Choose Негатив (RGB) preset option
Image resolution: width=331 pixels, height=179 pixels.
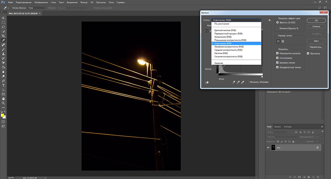click(x=221, y=53)
